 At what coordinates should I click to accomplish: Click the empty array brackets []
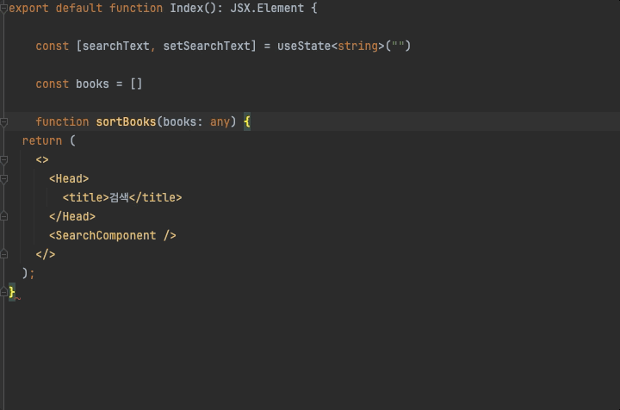136,84
